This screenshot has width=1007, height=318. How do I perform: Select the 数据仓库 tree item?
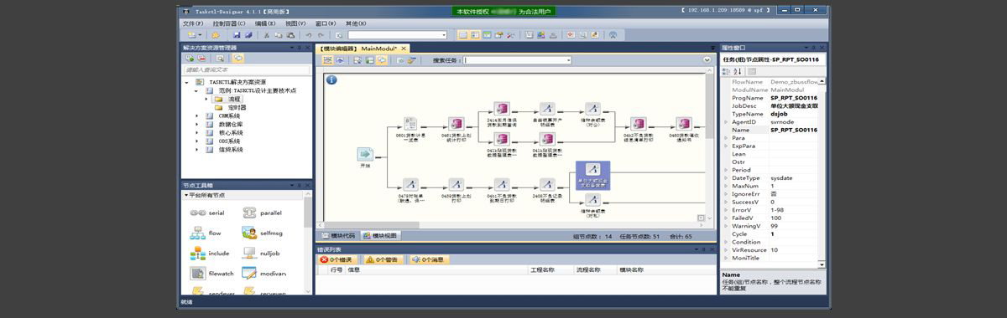[231, 125]
